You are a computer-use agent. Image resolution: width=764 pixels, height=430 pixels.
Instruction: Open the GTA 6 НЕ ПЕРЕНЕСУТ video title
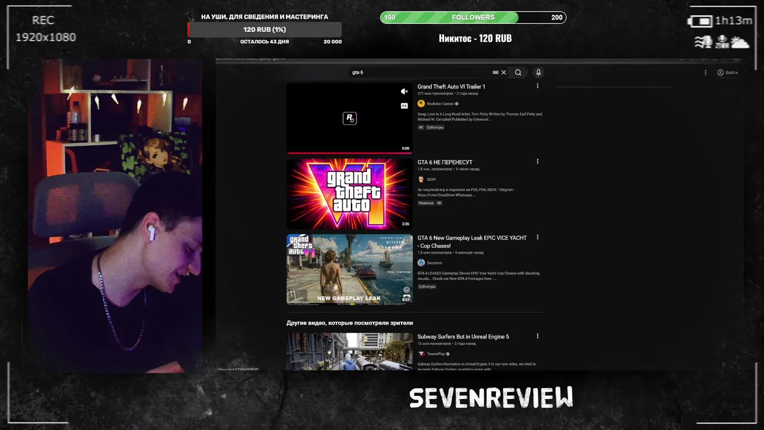click(x=445, y=162)
